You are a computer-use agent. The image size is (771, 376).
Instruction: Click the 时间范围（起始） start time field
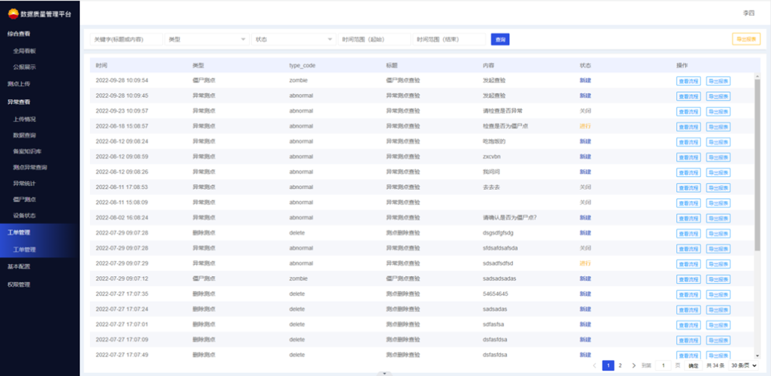(374, 39)
